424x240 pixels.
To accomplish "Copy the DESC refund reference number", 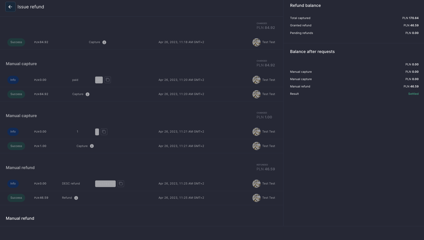I will (x=121, y=183).
